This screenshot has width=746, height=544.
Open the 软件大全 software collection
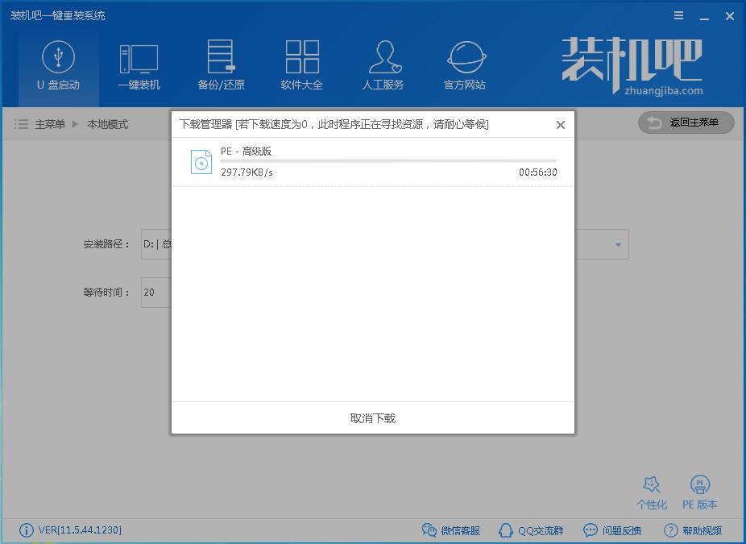tap(302, 66)
